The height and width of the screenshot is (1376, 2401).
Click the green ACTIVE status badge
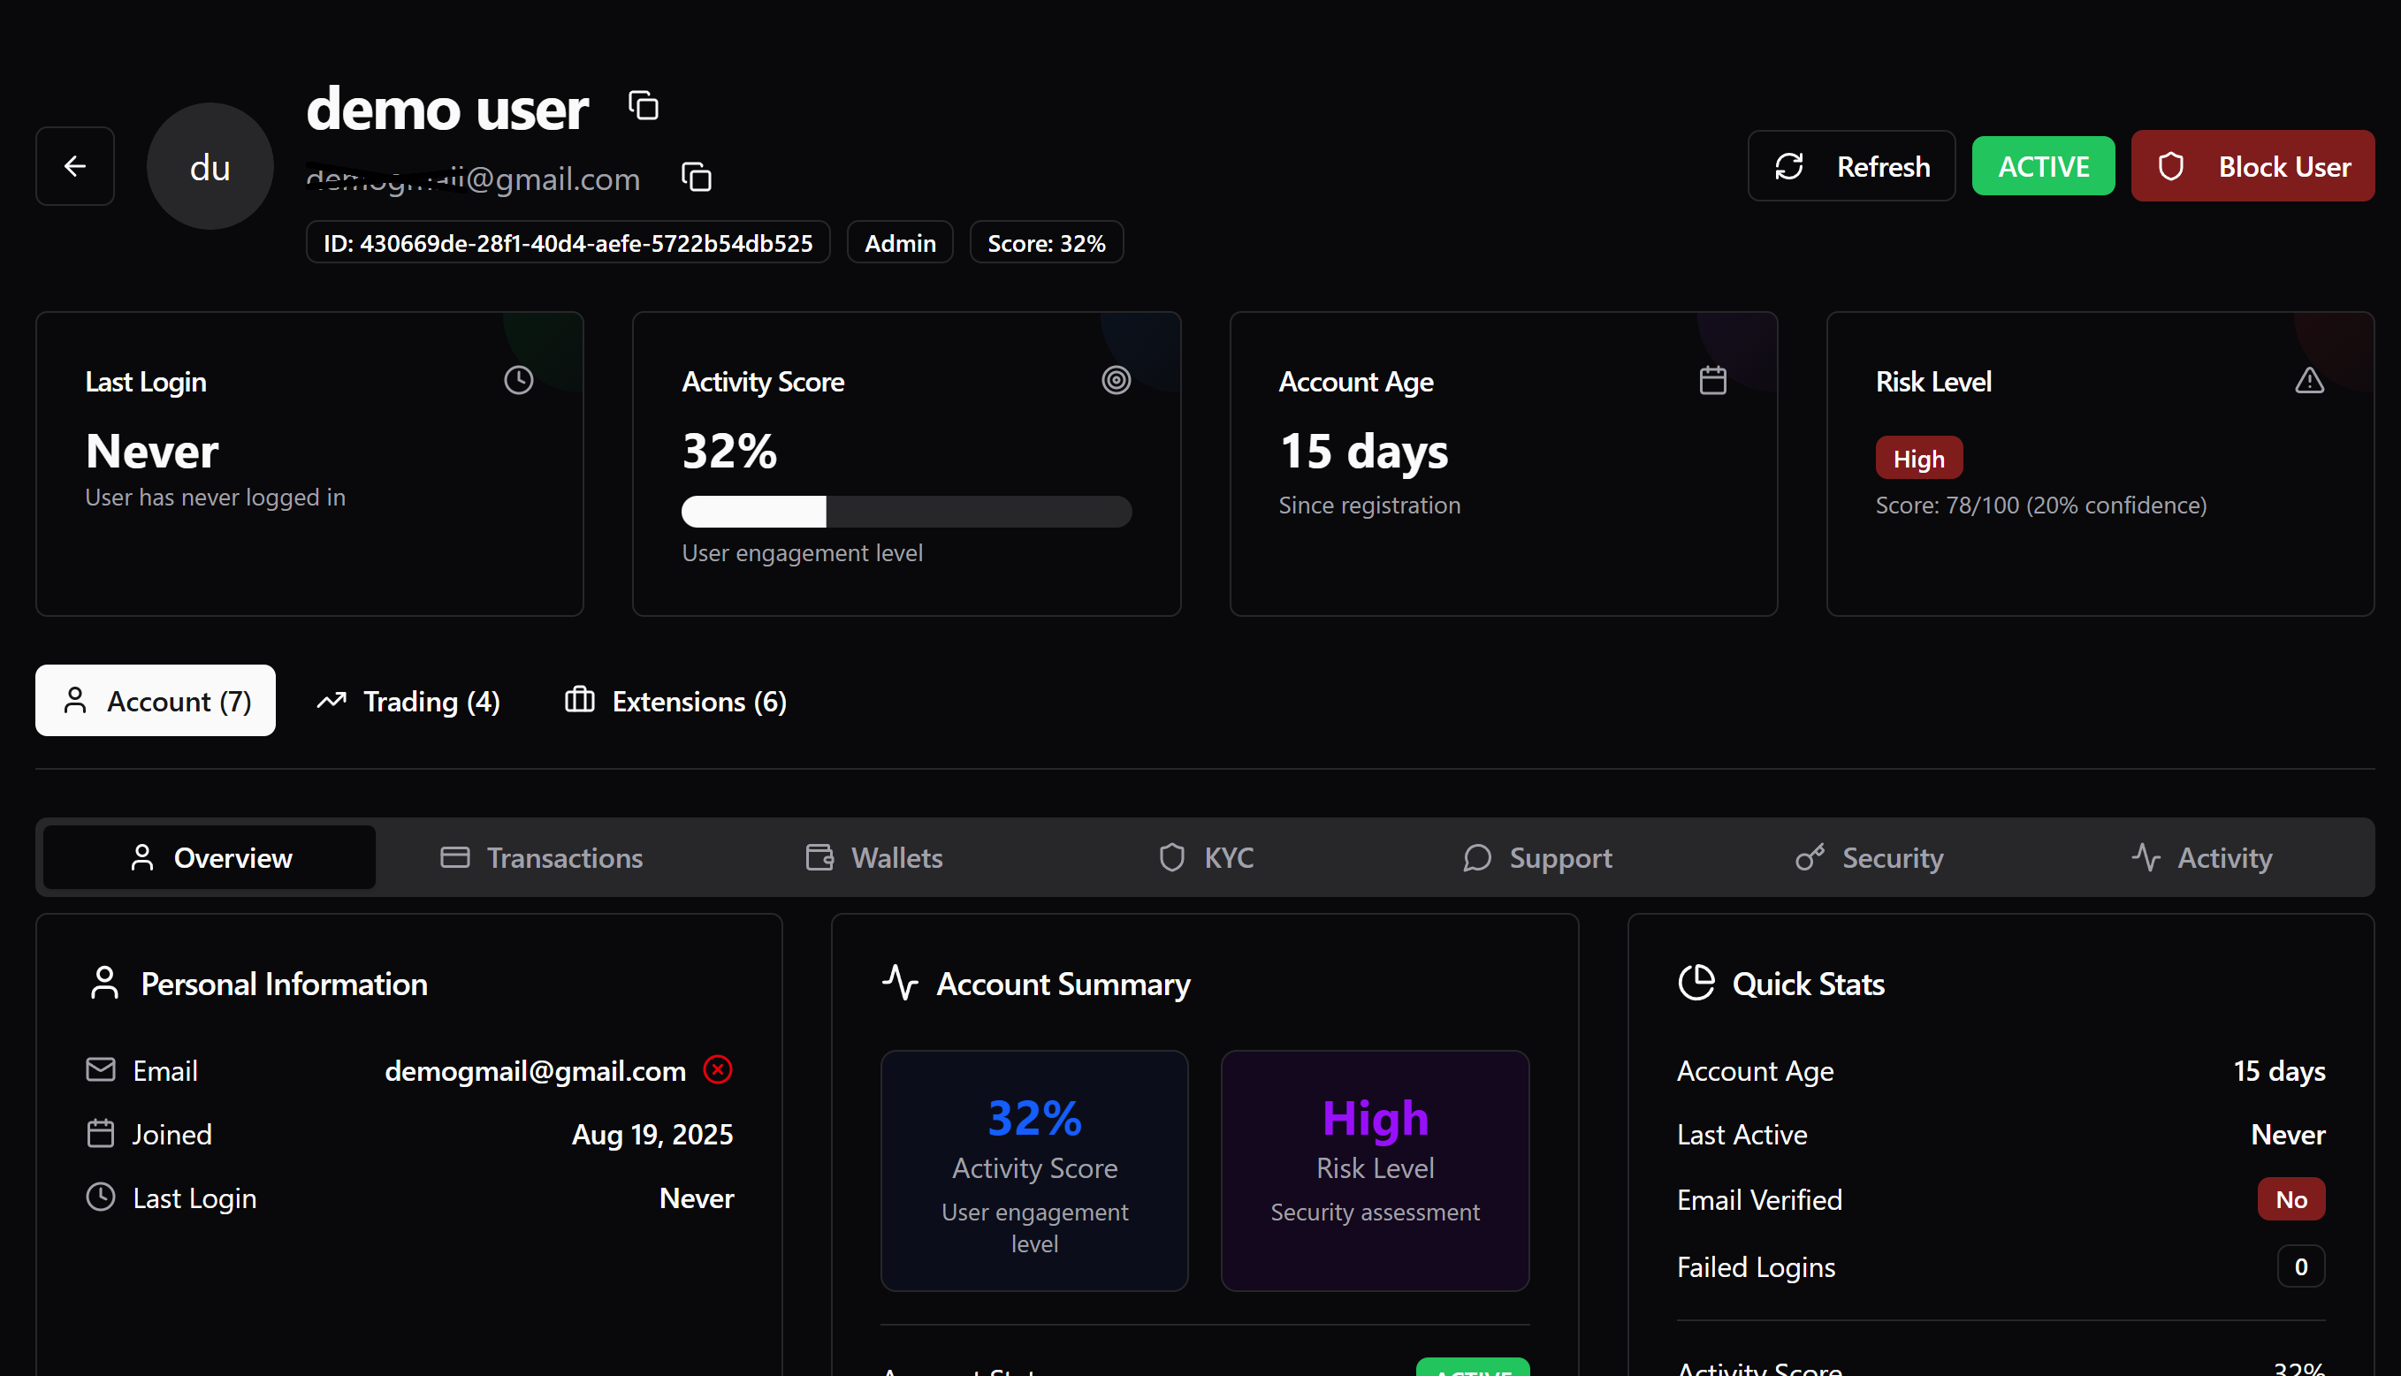[x=2043, y=166]
